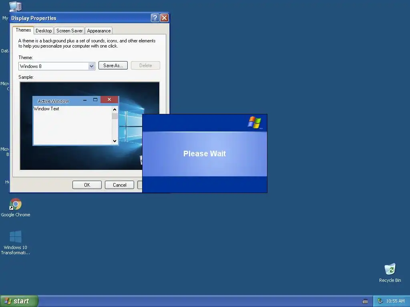Click the sample window's maximize icon
This screenshot has height=307, width=410.
point(95,100)
